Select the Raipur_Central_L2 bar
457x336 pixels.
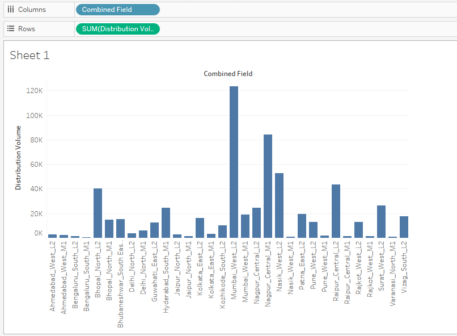336,211
